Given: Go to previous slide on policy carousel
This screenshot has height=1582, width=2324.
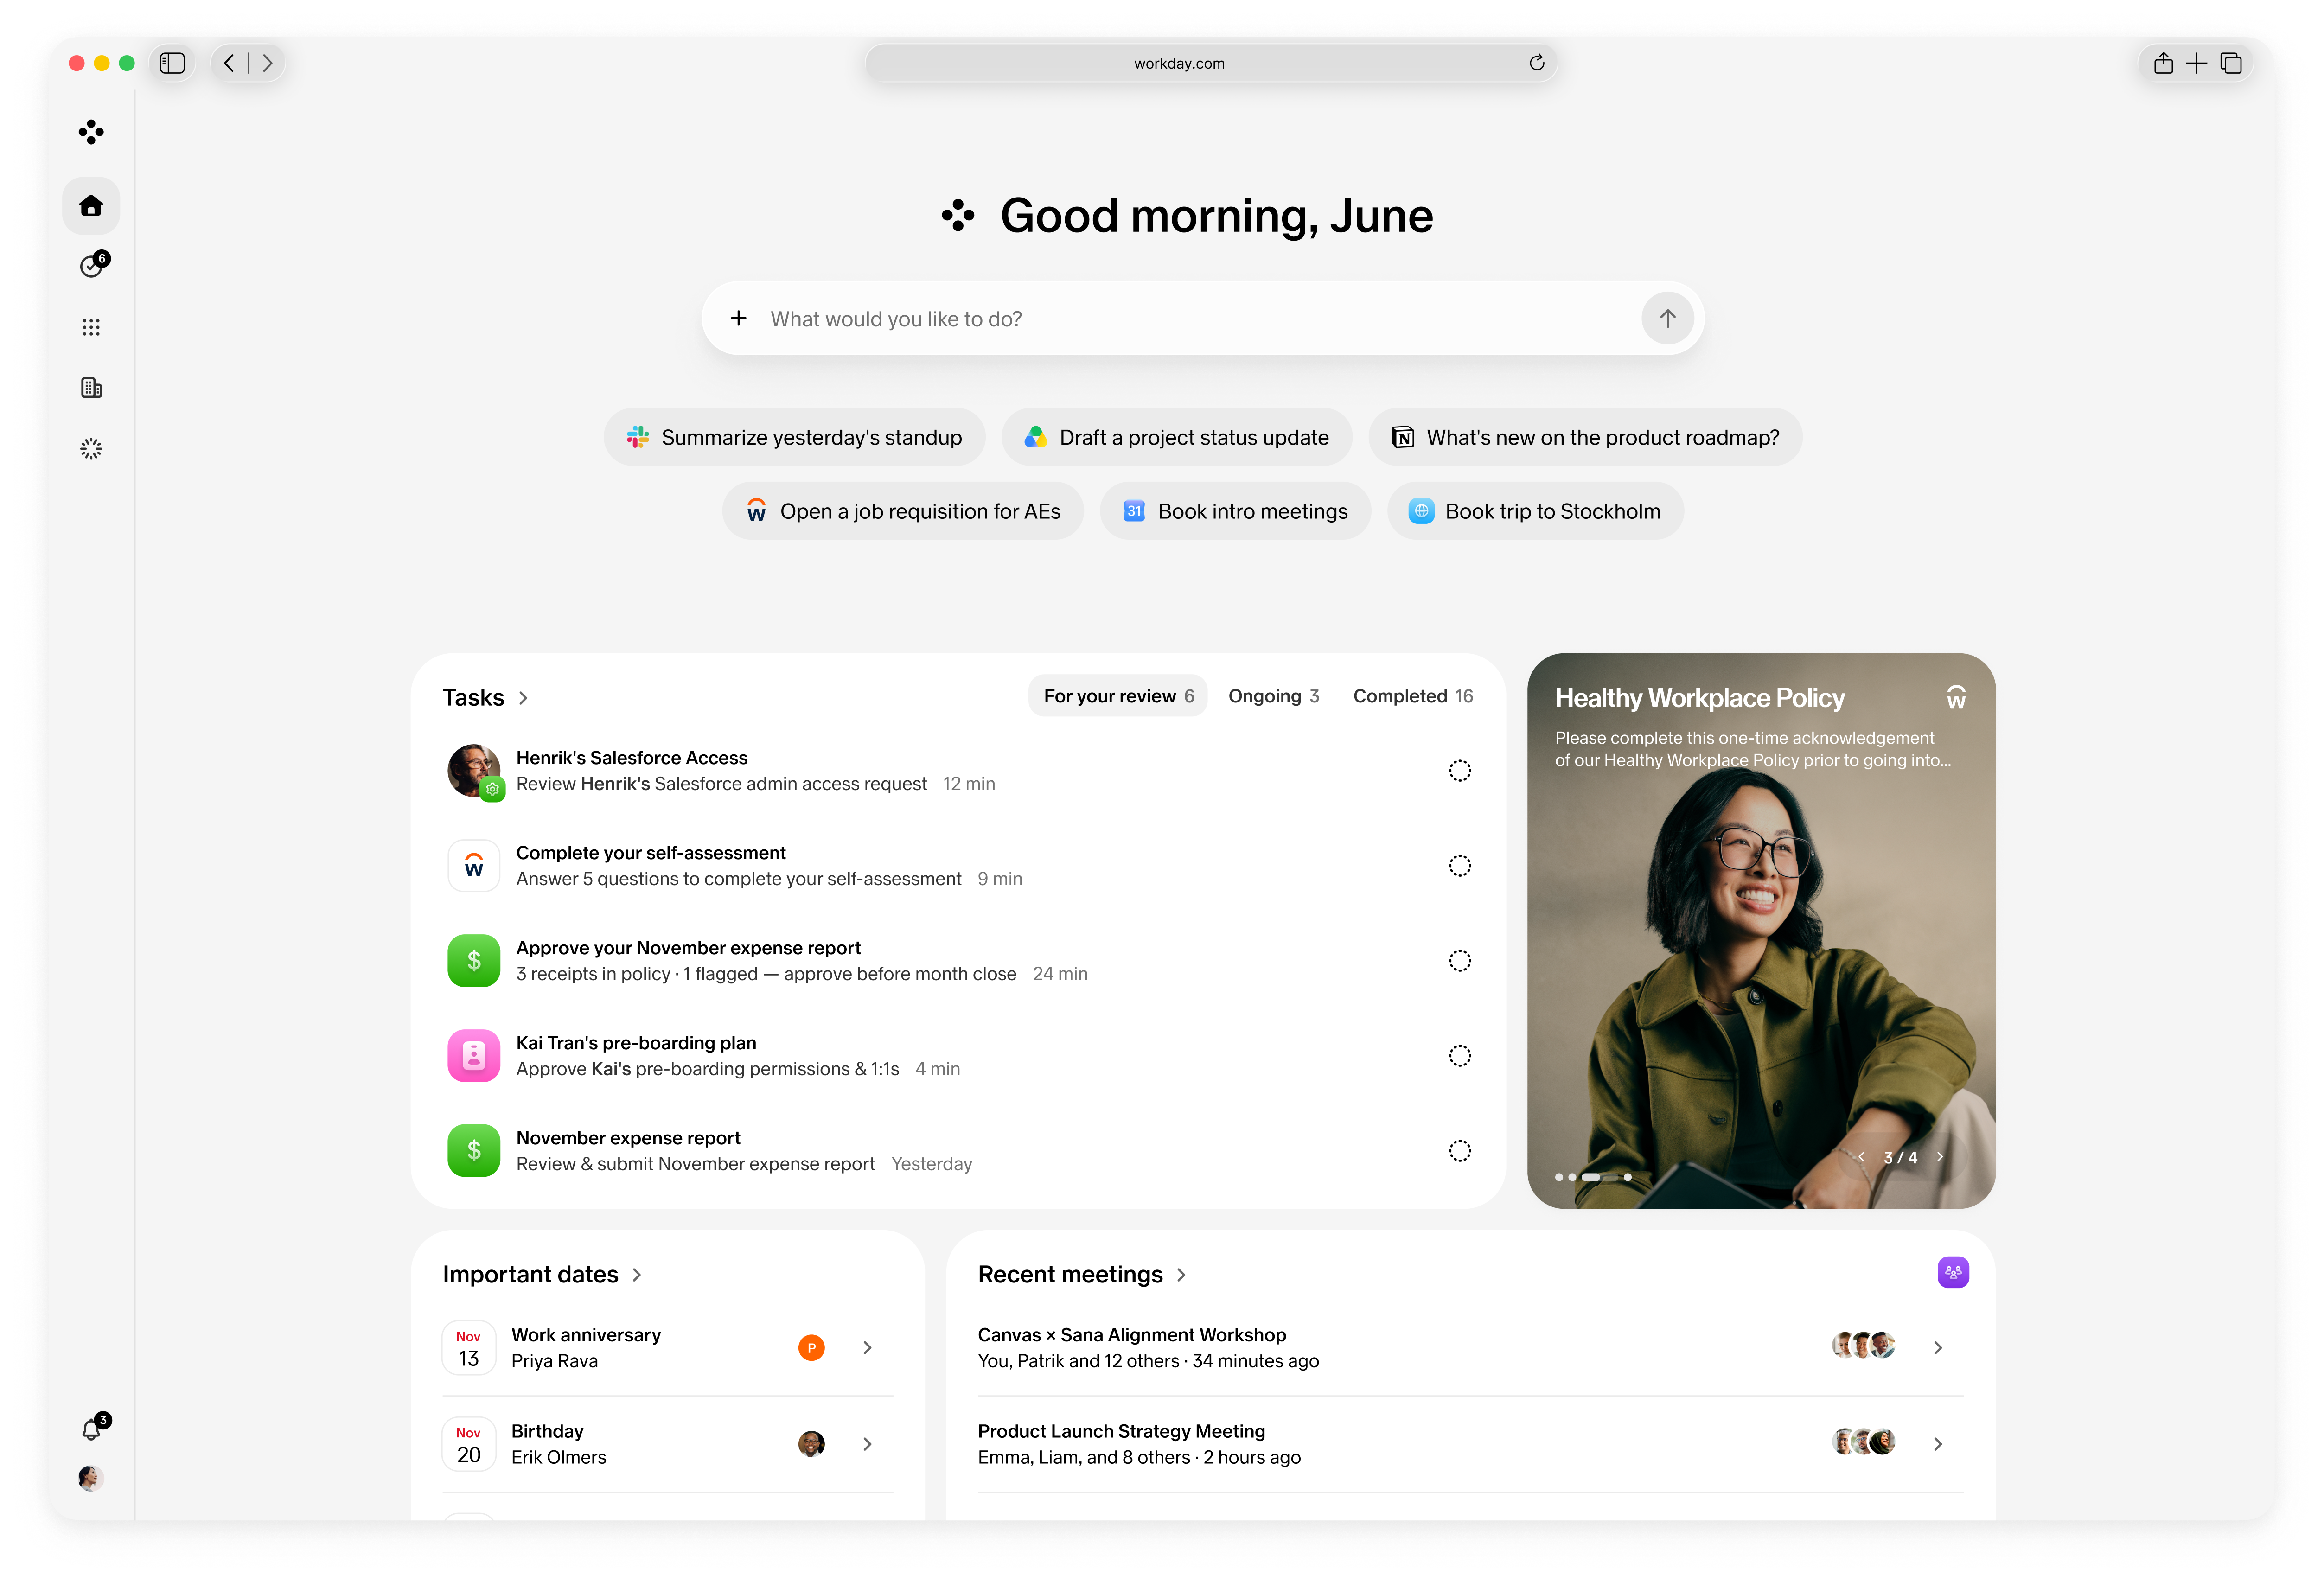Looking at the screenshot, I should click(1861, 1157).
